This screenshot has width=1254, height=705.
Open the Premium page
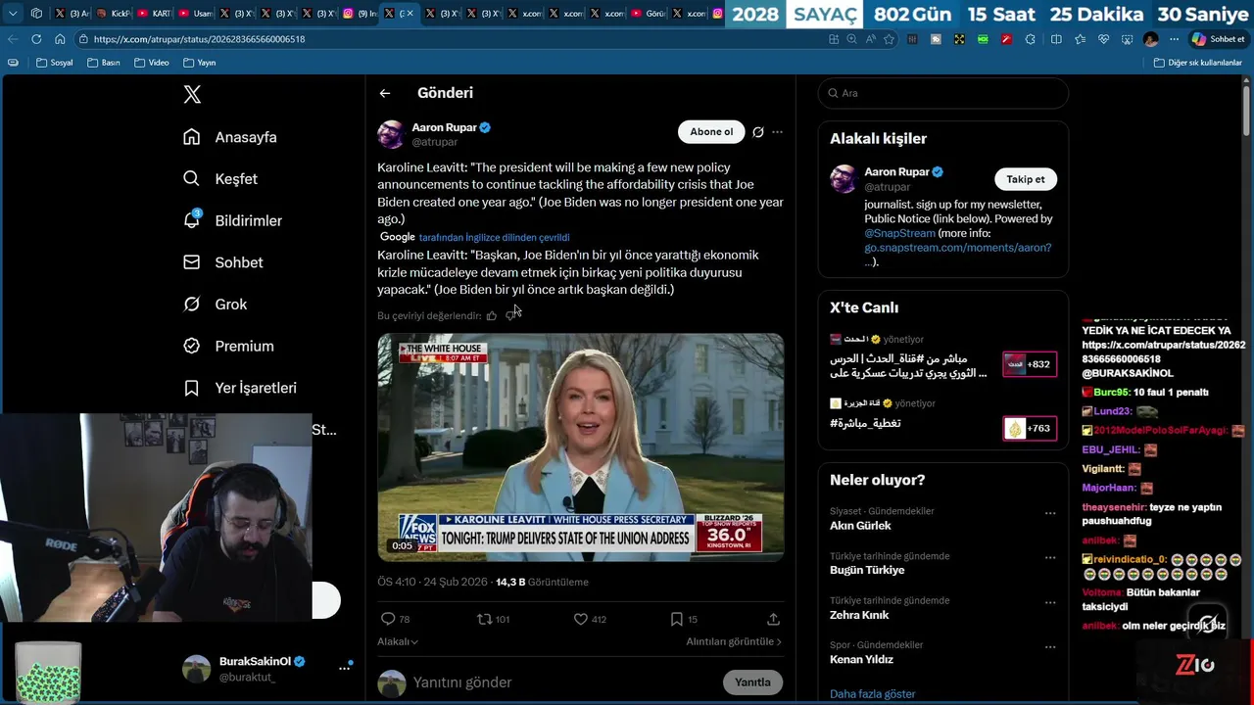tap(228, 346)
